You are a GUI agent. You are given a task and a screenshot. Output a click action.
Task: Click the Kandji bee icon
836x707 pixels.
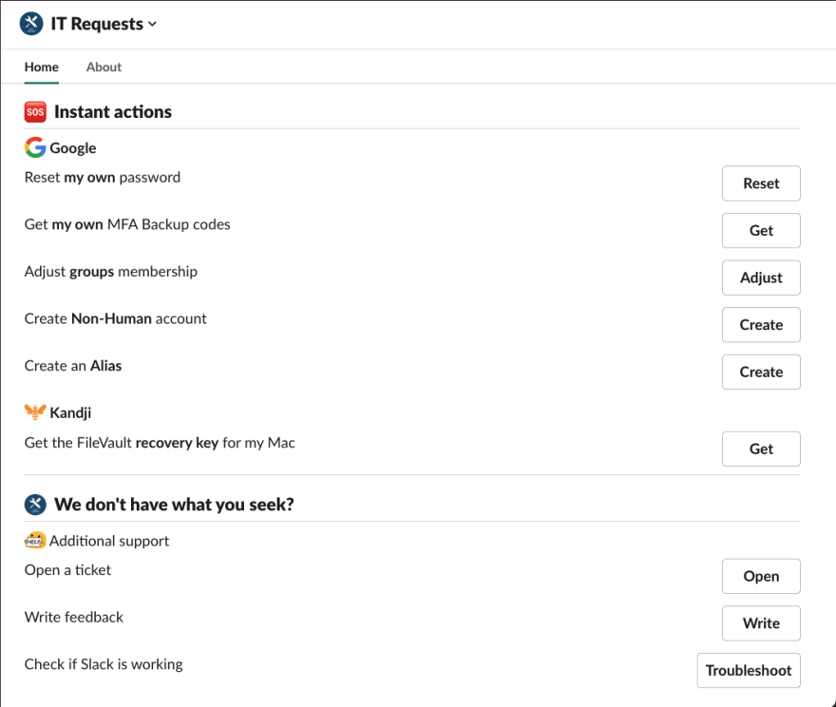35,412
